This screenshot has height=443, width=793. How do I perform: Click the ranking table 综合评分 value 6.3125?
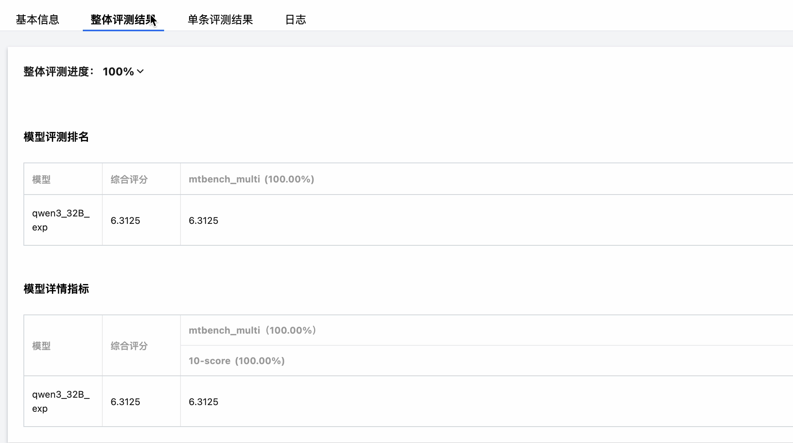125,220
